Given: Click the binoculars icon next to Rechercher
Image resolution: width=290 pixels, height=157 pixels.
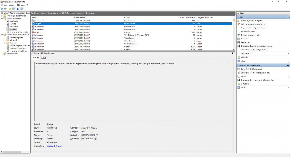Looking at the screenshot, I should (238, 42).
